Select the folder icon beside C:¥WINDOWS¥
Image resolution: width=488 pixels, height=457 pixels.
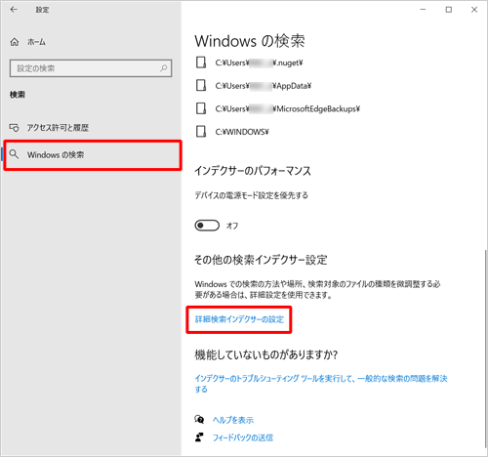click(201, 132)
